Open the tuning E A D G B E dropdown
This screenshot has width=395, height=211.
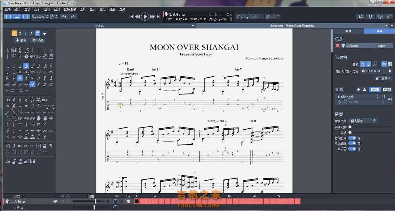click(x=373, y=71)
